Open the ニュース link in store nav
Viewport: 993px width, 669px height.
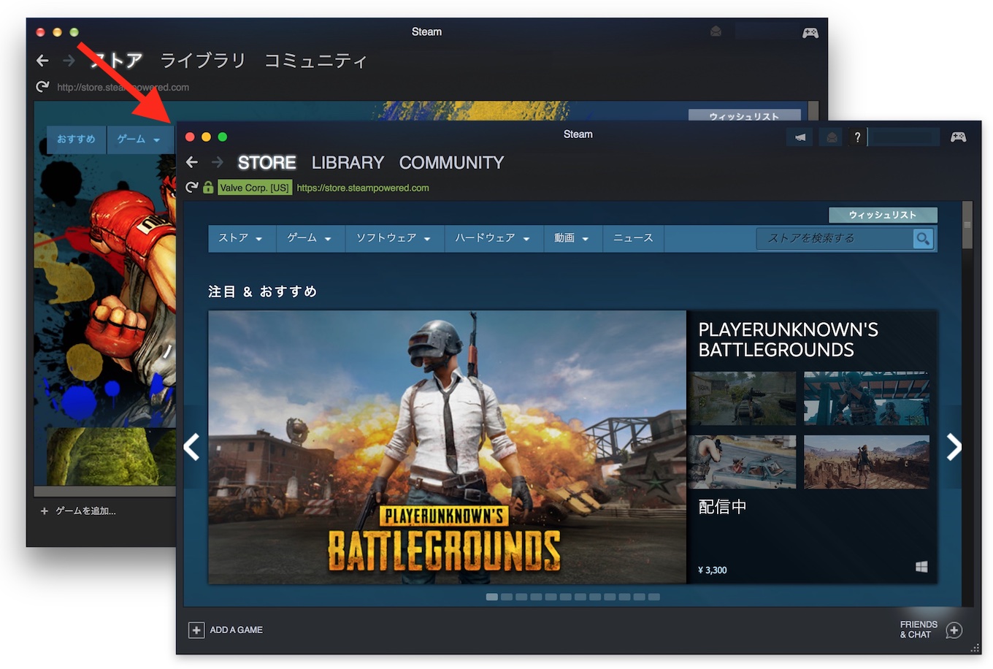pos(633,238)
